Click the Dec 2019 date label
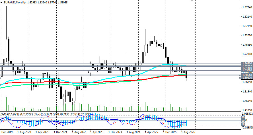Screen dimensions: 253x135 click(x=7, y=132)
